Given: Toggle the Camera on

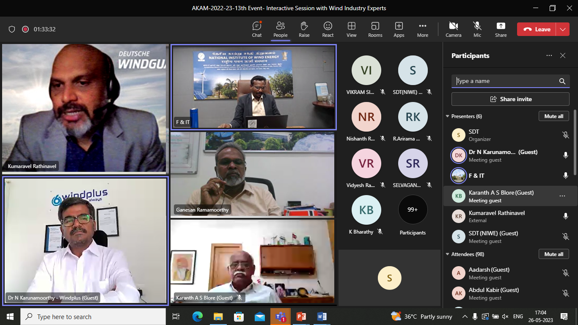Looking at the screenshot, I should (453, 29).
